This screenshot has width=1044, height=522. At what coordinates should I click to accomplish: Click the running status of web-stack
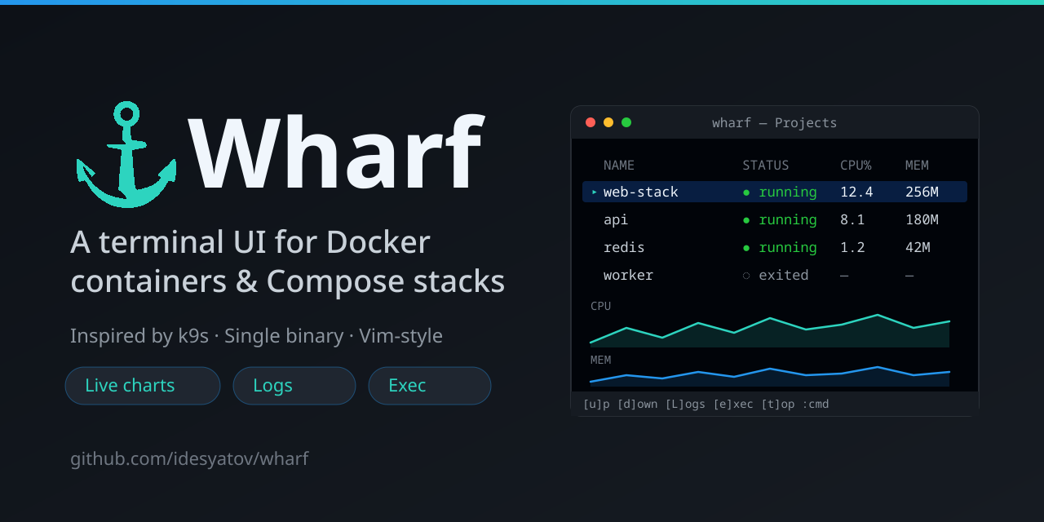coord(788,192)
